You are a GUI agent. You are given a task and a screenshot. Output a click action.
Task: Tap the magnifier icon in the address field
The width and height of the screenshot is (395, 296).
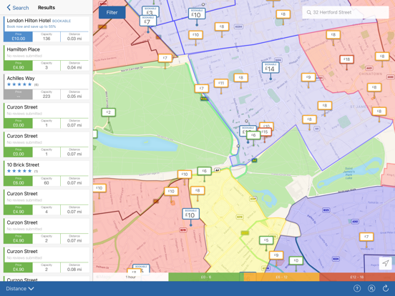click(309, 12)
